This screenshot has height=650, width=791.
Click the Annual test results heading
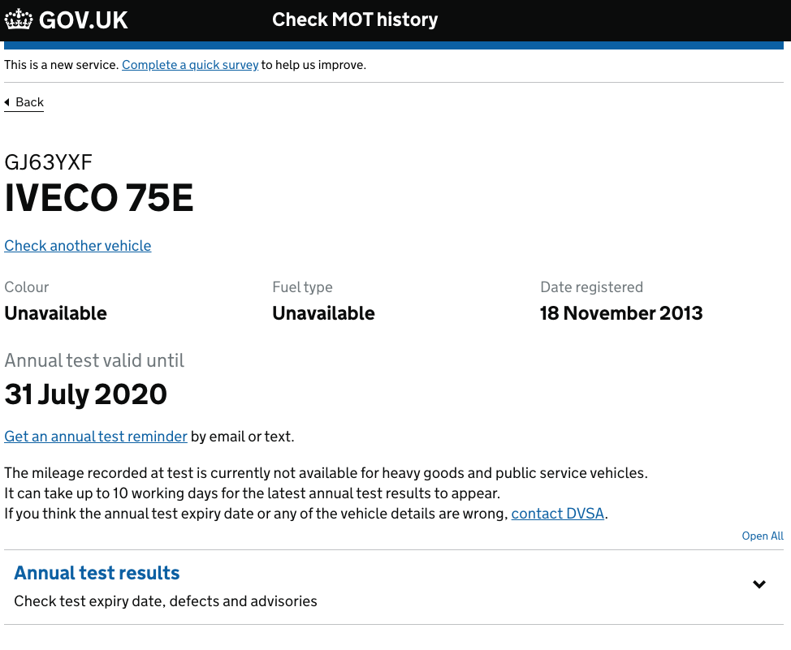pyautogui.click(x=97, y=573)
